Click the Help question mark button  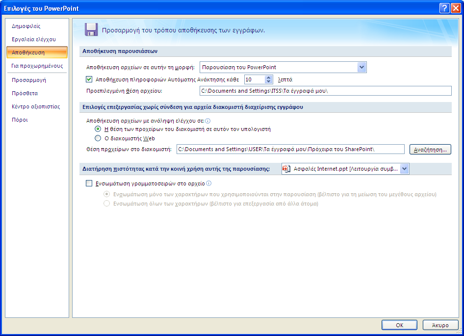tap(444, 8)
